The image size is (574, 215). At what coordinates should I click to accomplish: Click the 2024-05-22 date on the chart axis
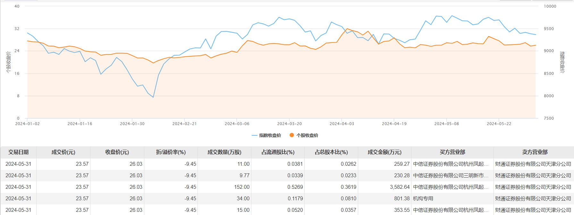[x=499, y=124]
